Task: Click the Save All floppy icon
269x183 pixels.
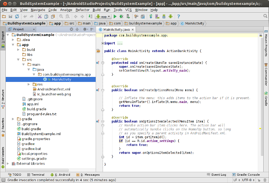Action: point(10,16)
